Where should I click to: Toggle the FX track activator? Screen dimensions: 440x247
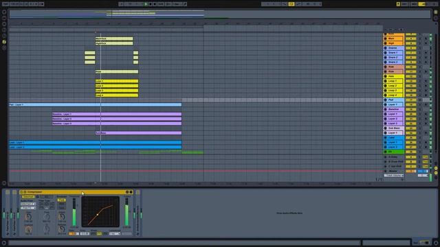click(411, 152)
